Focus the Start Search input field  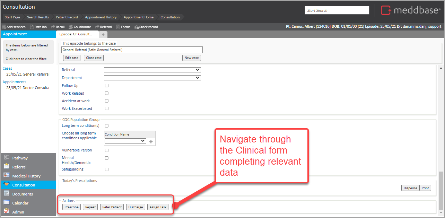pos(337,10)
